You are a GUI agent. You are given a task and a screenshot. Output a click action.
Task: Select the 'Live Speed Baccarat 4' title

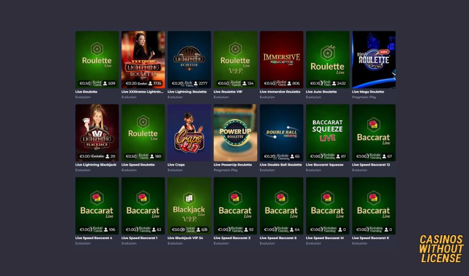pyautogui.click(x=94, y=238)
